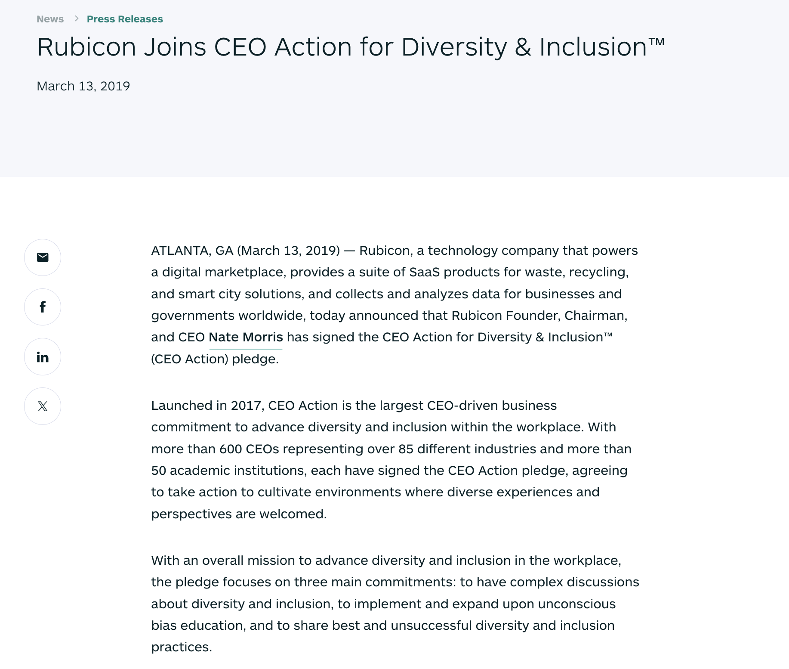Click the phrase SaaS products in the body
The width and height of the screenshot is (789, 669).
[450, 272]
